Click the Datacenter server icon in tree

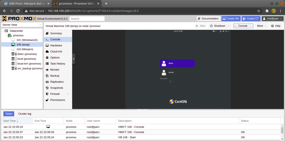(6, 31)
